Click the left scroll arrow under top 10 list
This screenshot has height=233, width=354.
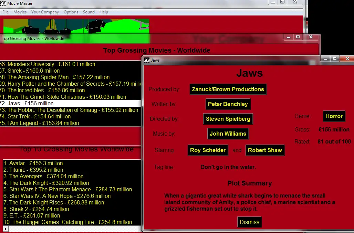pyautogui.click(x=5, y=229)
